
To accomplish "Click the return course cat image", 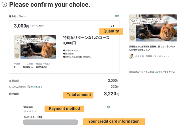I will (x=35, y=47).
